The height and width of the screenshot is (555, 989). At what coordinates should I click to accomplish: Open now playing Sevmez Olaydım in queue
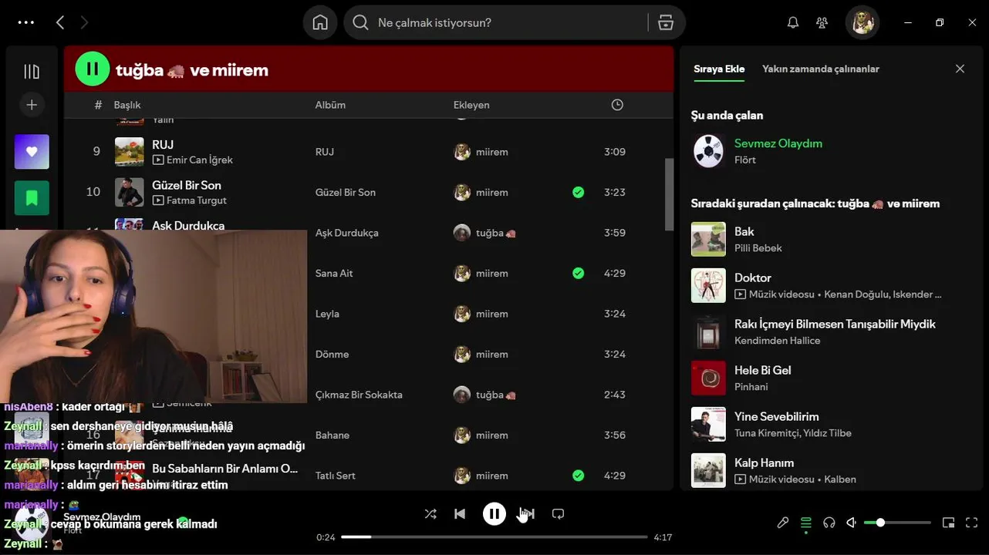778,143
